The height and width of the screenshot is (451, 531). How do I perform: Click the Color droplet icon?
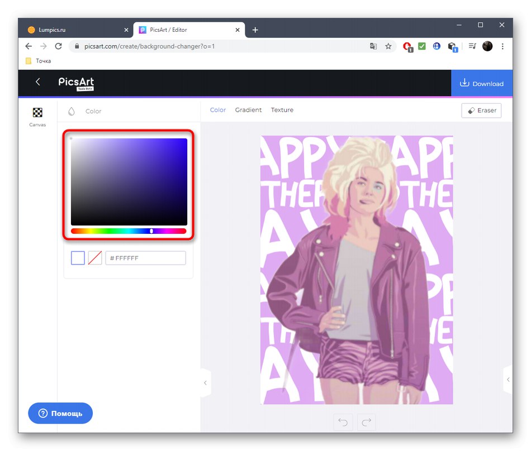(72, 111)
